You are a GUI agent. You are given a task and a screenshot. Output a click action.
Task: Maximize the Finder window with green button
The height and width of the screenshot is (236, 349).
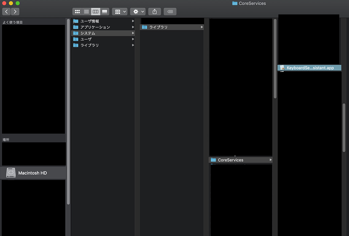click(x=17, y=3)
